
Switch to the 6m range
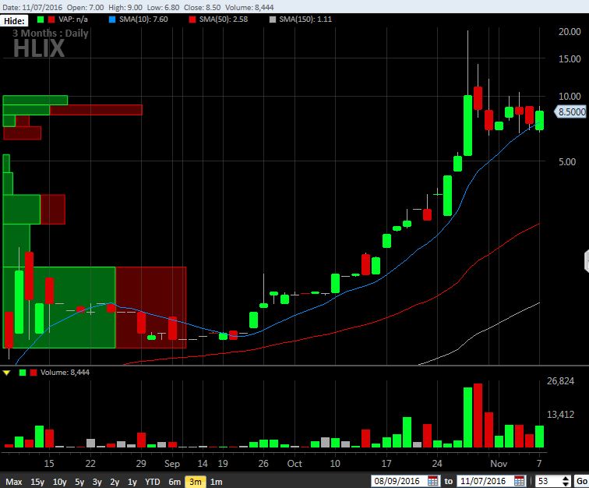click(175, 482)
